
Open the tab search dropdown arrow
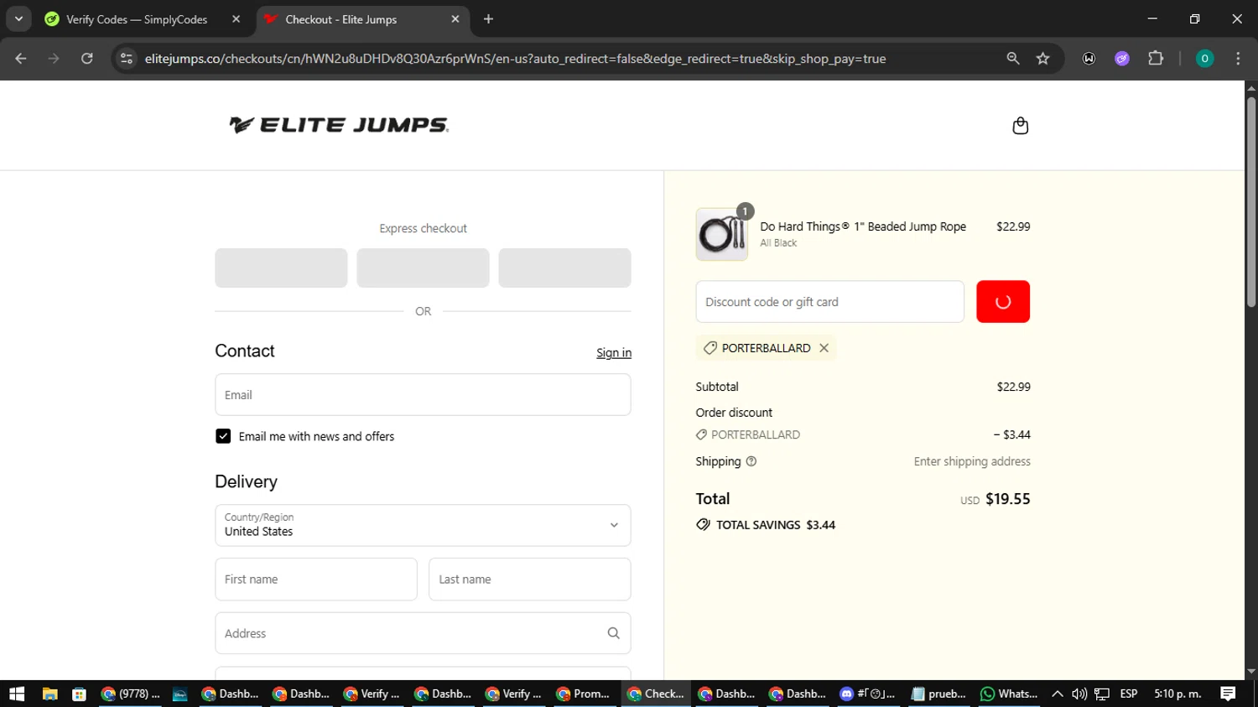point(18,19)
